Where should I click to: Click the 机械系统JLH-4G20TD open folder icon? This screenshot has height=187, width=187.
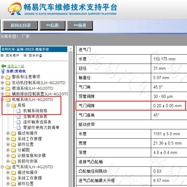tap(8, 100)
